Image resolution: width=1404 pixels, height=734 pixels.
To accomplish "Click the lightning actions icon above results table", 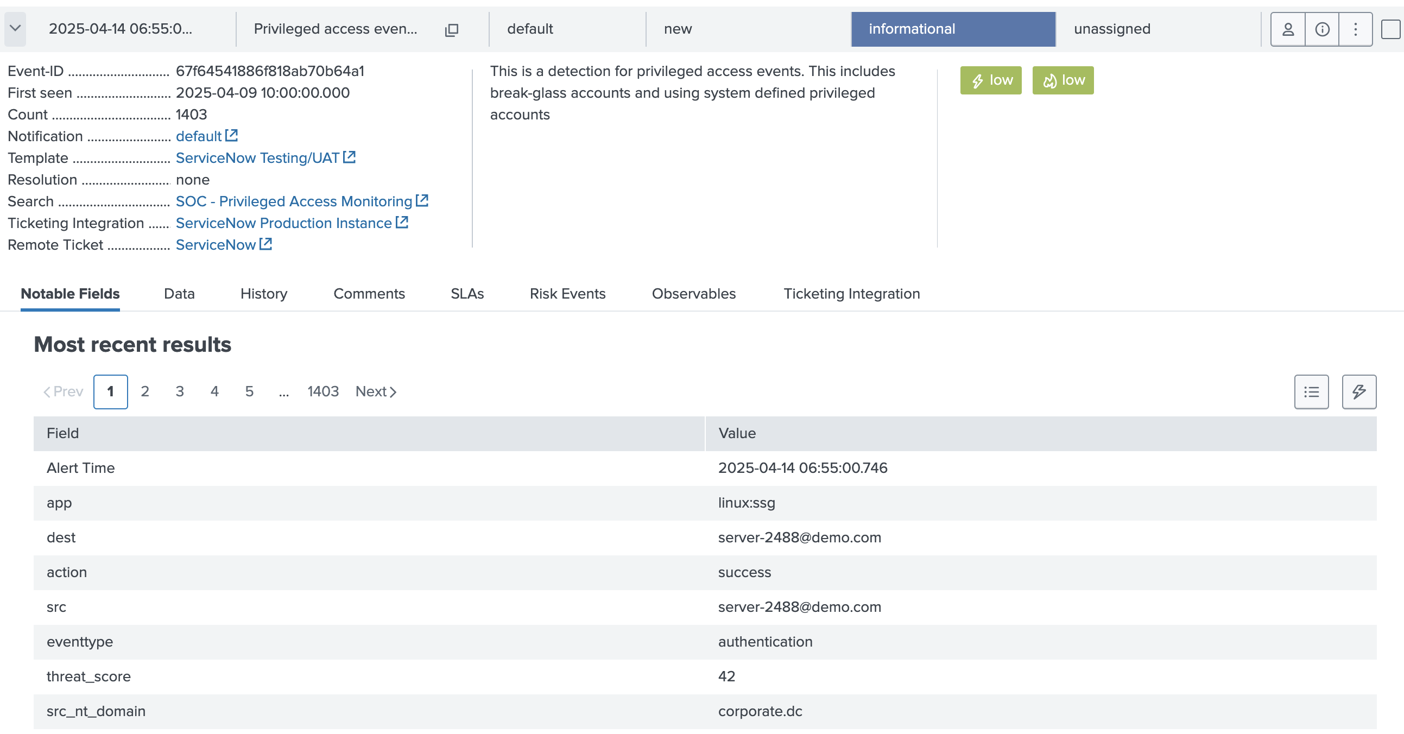I will (1359, 391).
